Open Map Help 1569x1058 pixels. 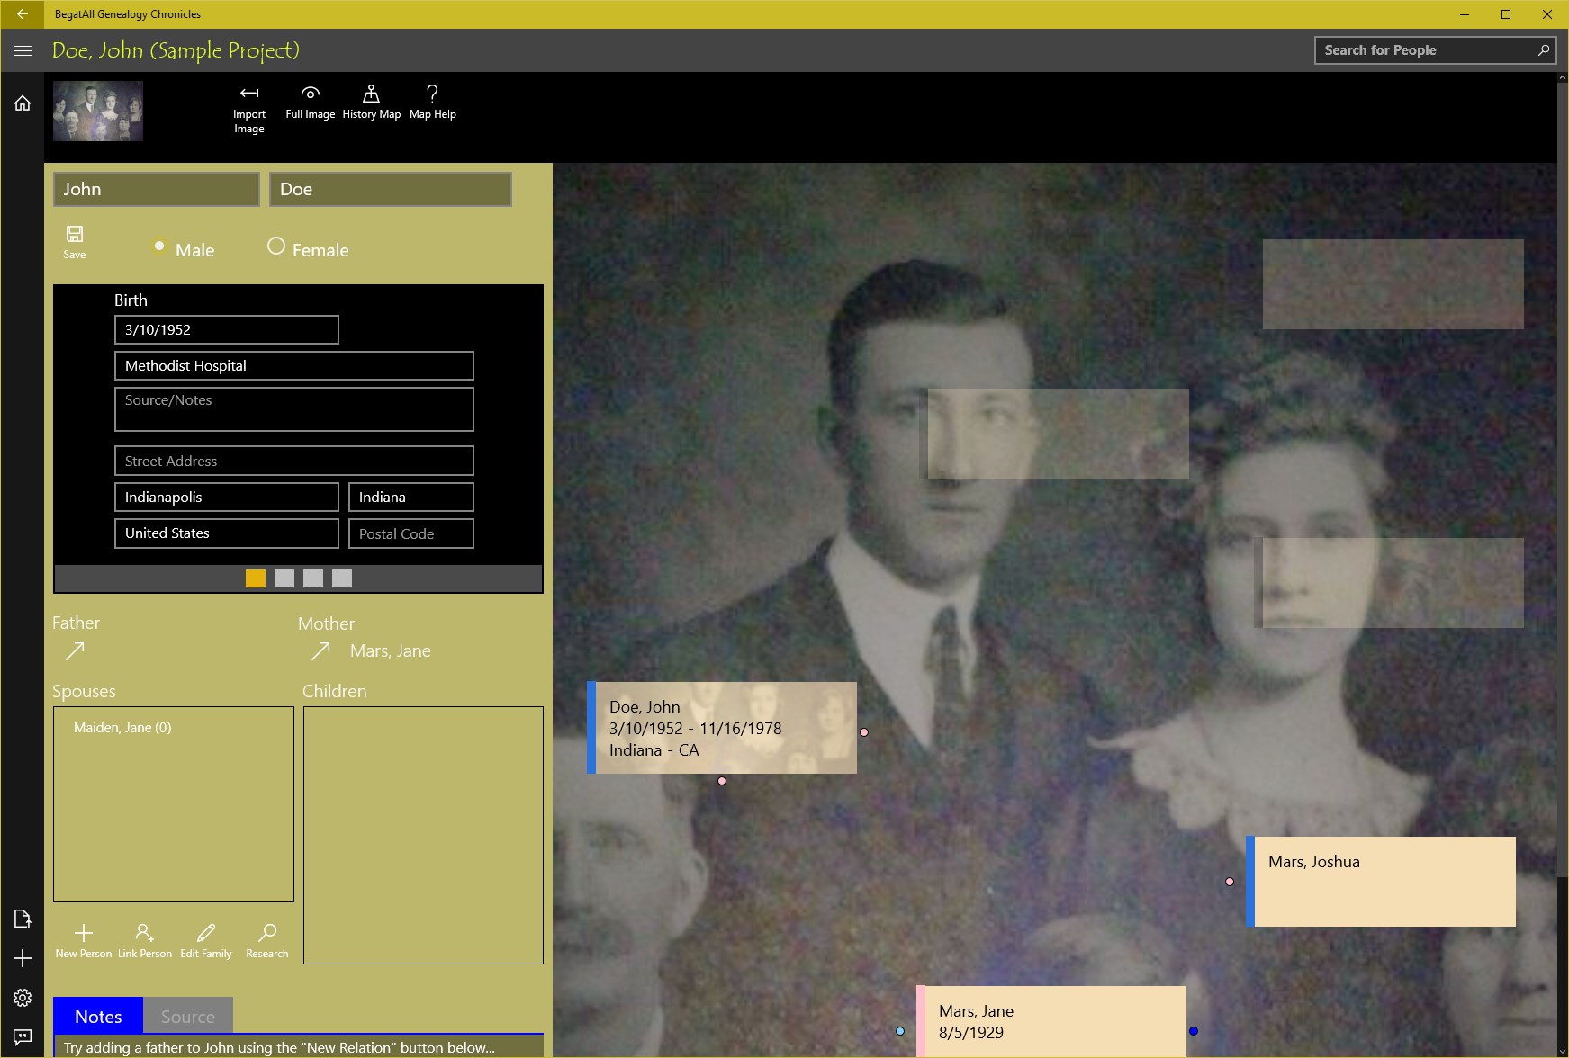(x=433, y=103)
